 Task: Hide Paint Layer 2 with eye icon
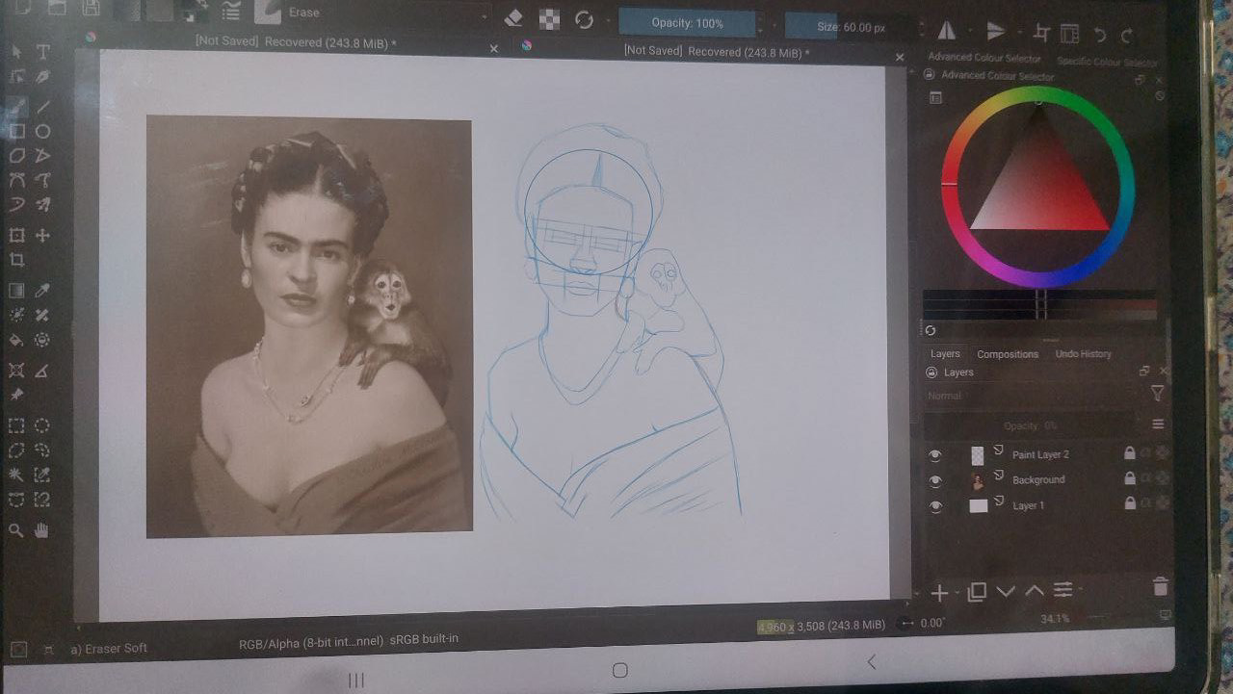[x=934, y=454]
